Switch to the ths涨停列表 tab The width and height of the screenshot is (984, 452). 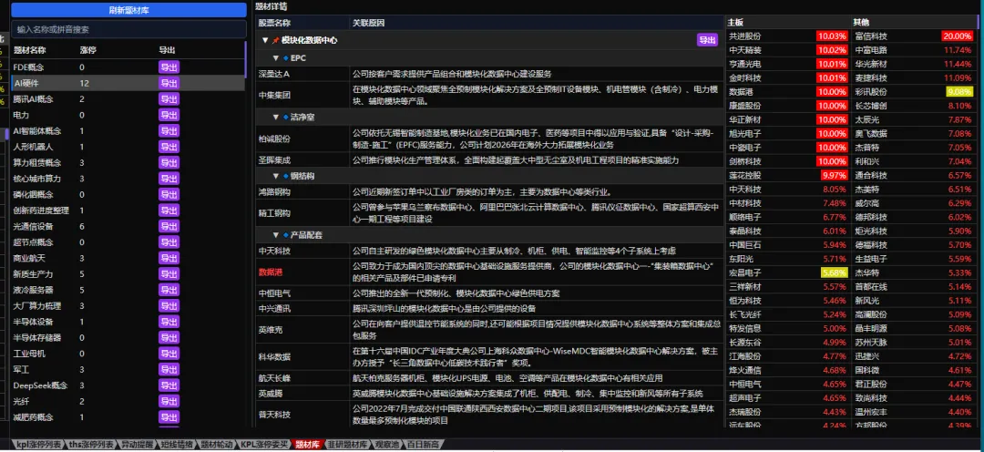click(x=92, y=445)
